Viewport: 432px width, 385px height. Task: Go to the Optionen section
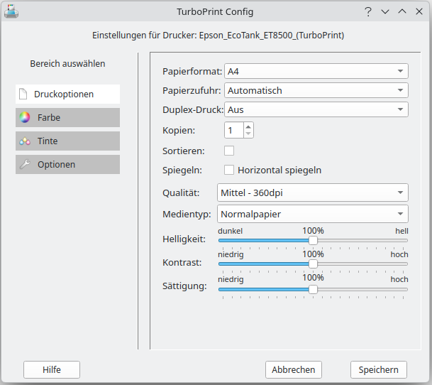tap(67, 165)
